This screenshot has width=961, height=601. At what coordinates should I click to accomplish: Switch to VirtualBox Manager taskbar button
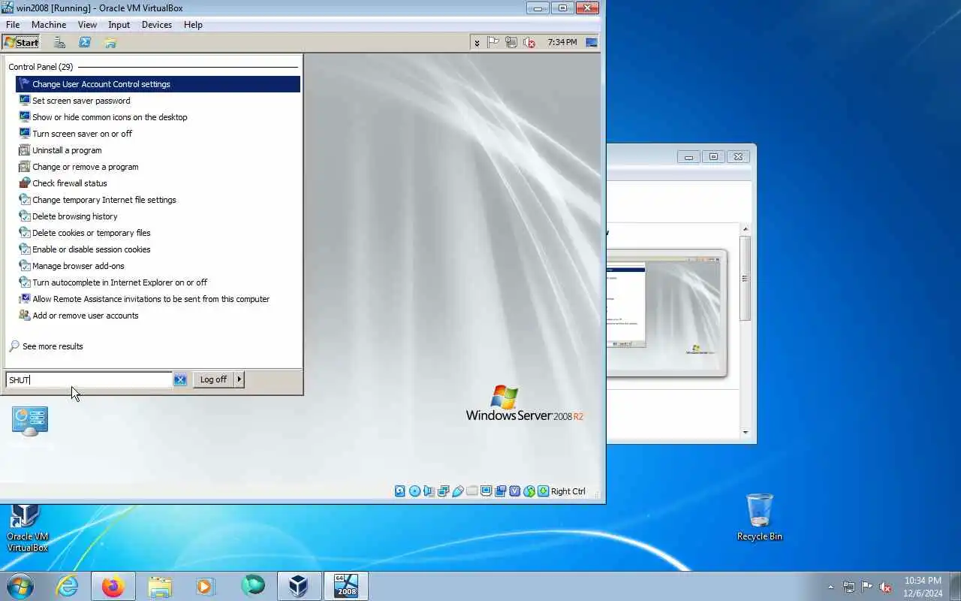[299, 586]
